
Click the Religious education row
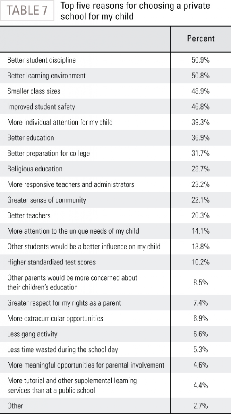[115, 169]
